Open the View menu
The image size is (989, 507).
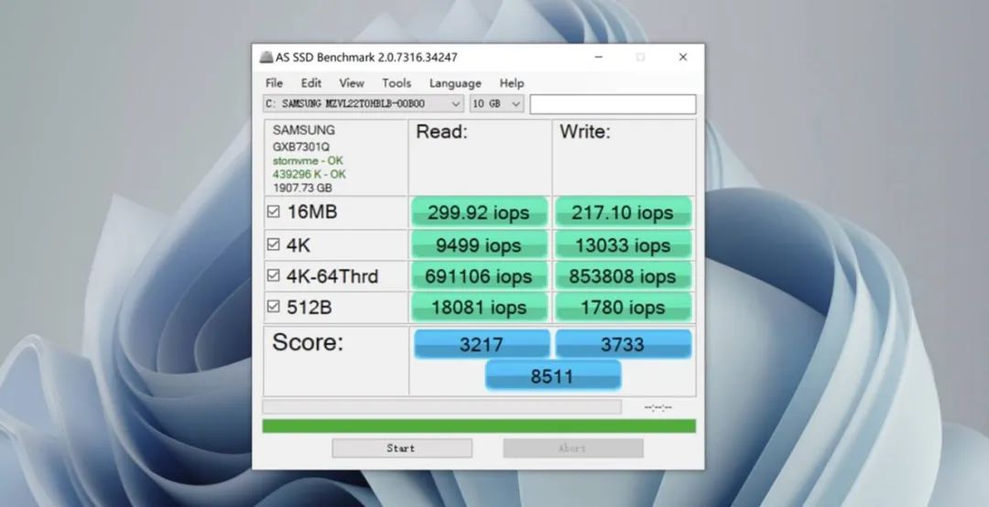352,83
